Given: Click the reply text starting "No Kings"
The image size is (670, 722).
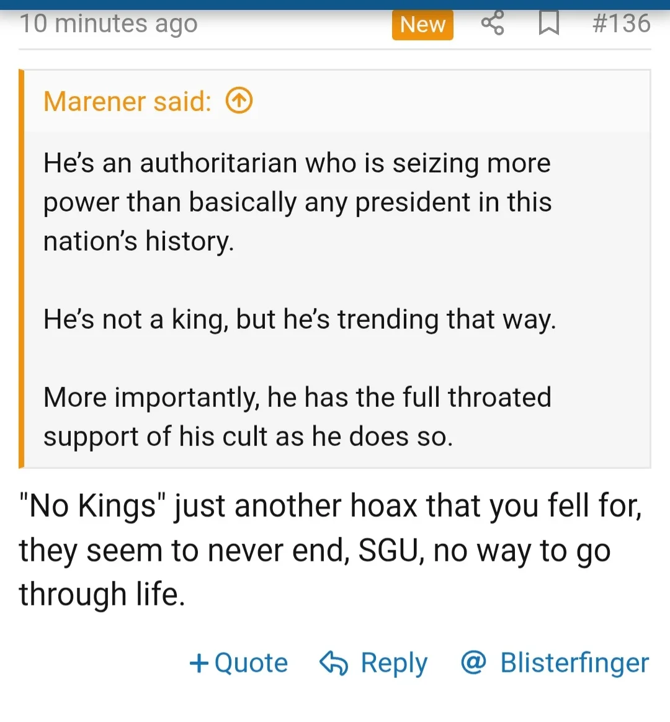Looking at the screenshot, I should (x=329, y=506).
